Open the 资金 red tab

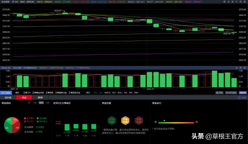[24, 98]
